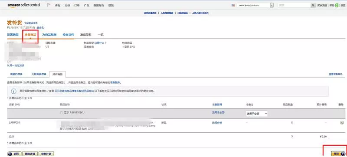Open the www.amazon.com marketplace dropdown
The height and width of the screenshot is (157, 347).
coord(255,5)
